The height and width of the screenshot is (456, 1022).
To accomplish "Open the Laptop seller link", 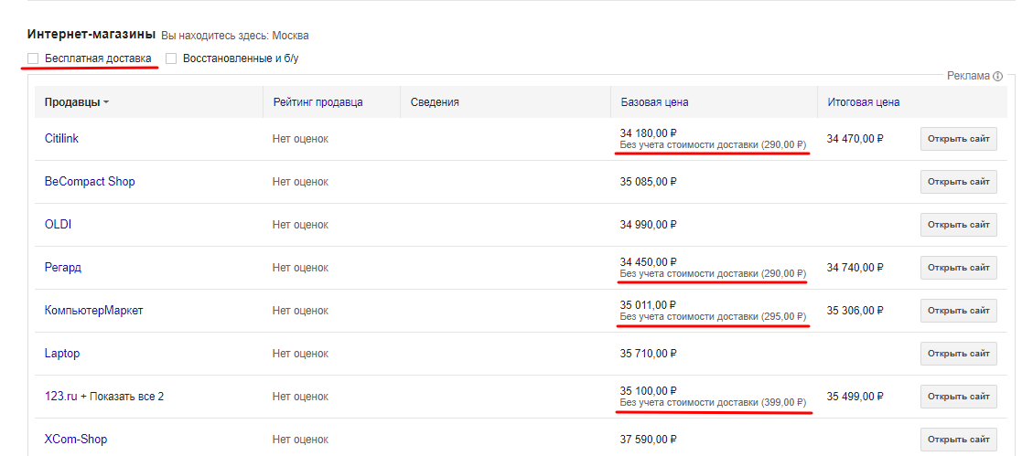I will click(62, 353).
